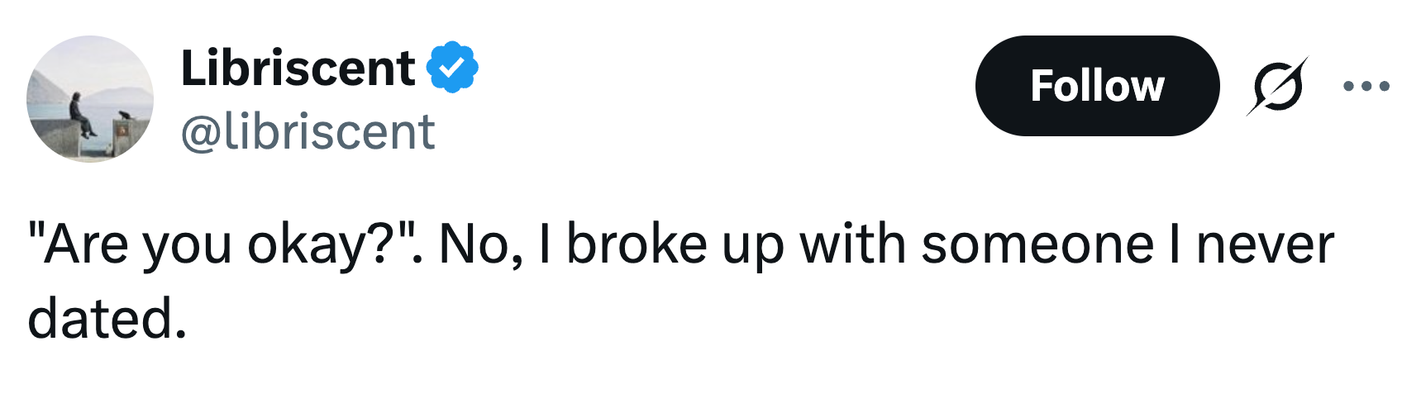Click the word "someone" in the tweet
Image resolution: width=1402 pixels, height=403 pixels.
click(x=1037, y=245)
